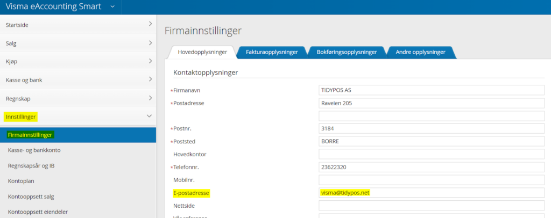
Task: Collapse the Innstillinger section chevron
Action: pyautogui.click(x=150, y=116)
